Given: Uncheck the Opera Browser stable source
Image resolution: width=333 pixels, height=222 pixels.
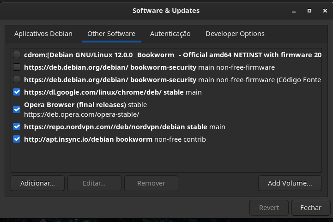Looking at the screenshot, I should pos(17,109).
